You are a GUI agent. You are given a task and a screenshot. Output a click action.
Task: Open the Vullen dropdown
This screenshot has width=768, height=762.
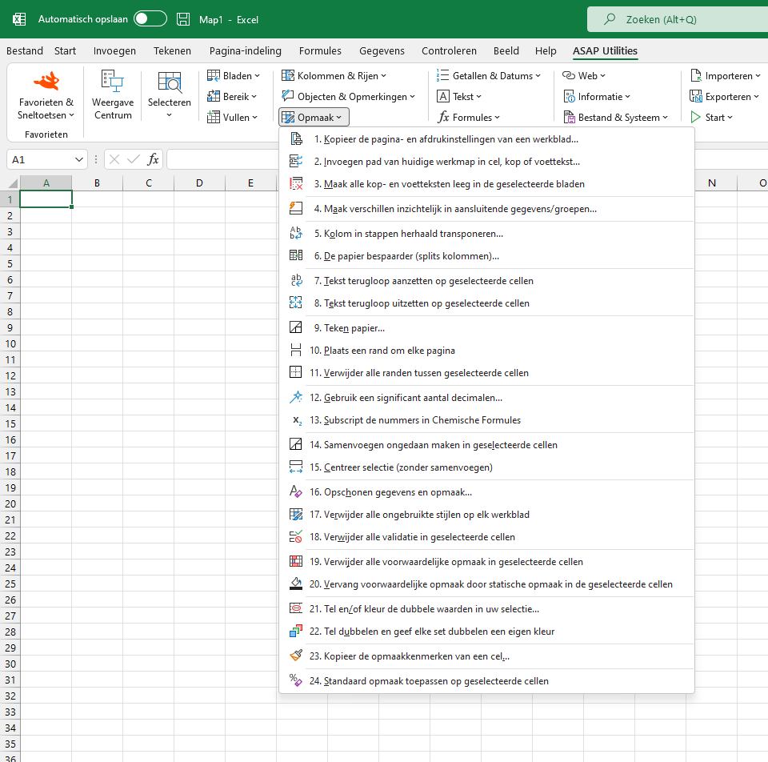pos(232,117)
